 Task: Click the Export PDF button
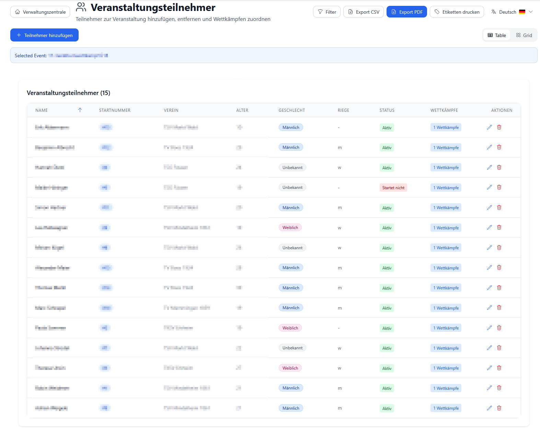(407, 12)
